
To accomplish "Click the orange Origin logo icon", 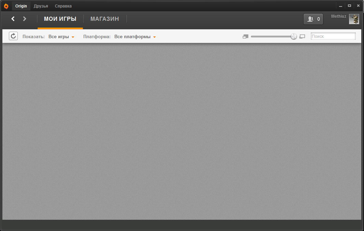I will point(6,6).
